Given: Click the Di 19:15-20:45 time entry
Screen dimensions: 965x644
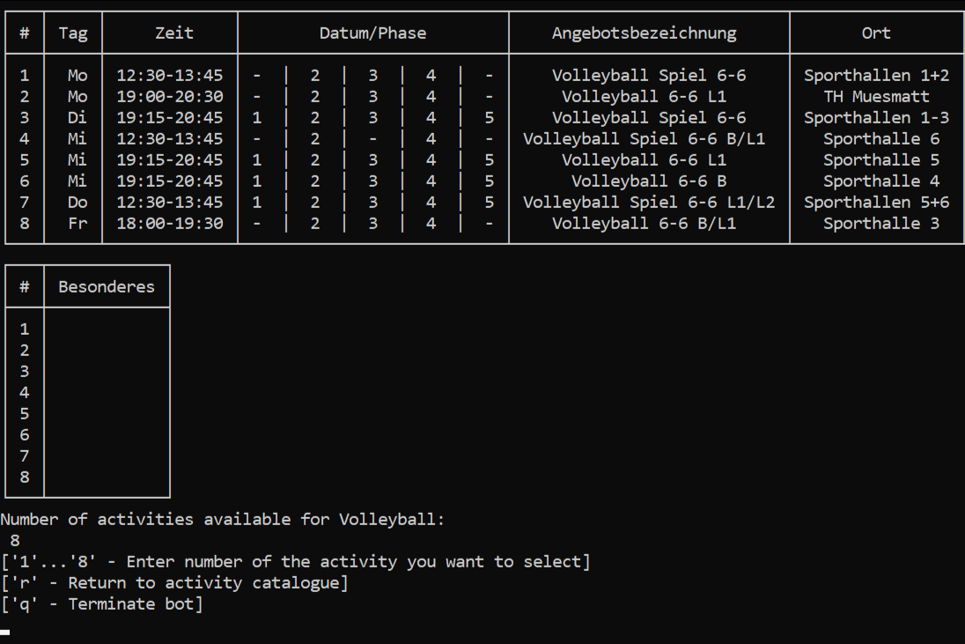Looking at the screenshot, I should pyautogui.click(x=169, y=117).
